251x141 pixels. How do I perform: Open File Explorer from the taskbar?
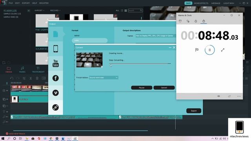(x=27, y=139)
